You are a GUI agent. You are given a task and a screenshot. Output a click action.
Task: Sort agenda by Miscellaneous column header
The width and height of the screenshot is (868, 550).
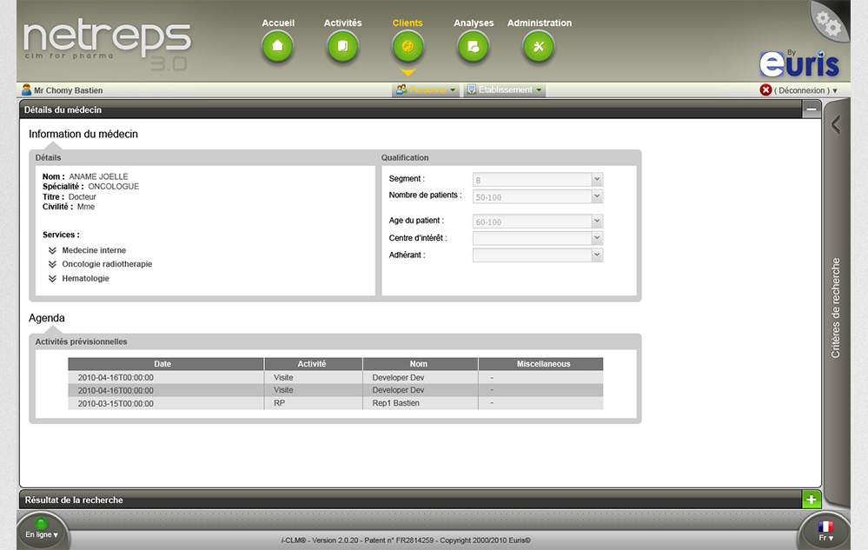[540, 364]
